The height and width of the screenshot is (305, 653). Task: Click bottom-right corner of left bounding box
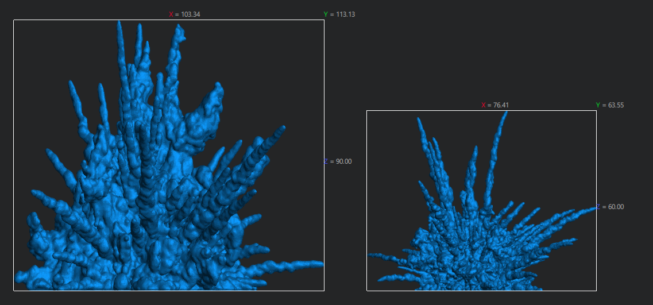point(324,290)
